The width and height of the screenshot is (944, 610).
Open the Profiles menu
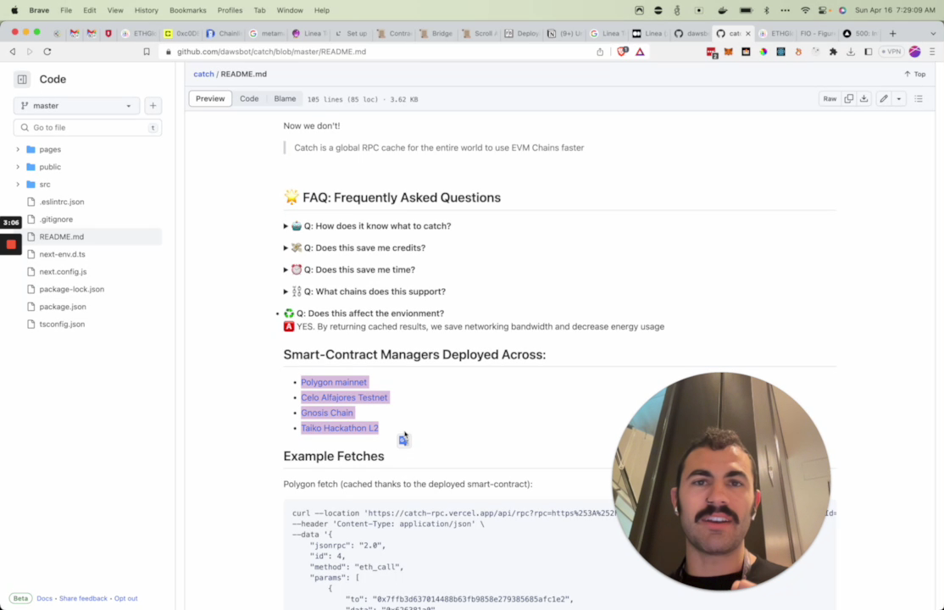(230, 10)
